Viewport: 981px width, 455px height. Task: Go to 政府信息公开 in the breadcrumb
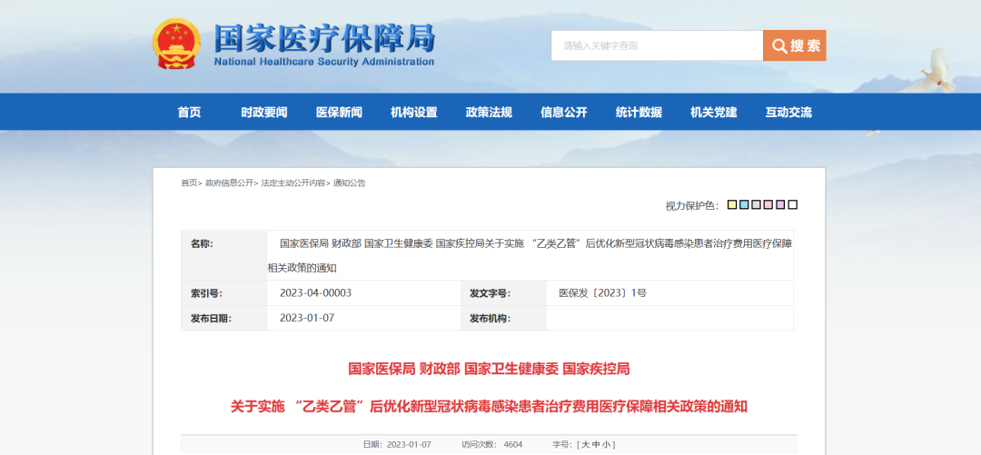tap(229, 183)
